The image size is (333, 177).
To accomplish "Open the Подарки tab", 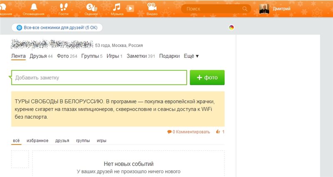I will [x=169, y=56].
